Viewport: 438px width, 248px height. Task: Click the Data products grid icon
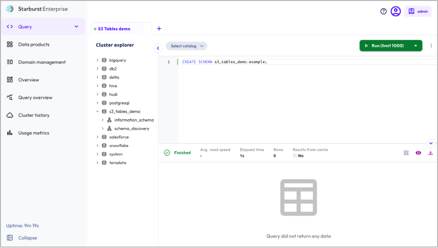[x=10, y=44]
